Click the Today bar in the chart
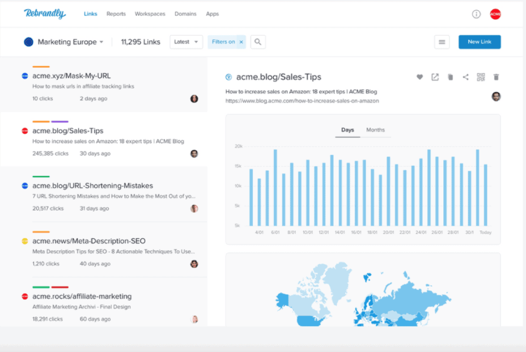This screenshot has width=526, height=352. click(485, 195)
